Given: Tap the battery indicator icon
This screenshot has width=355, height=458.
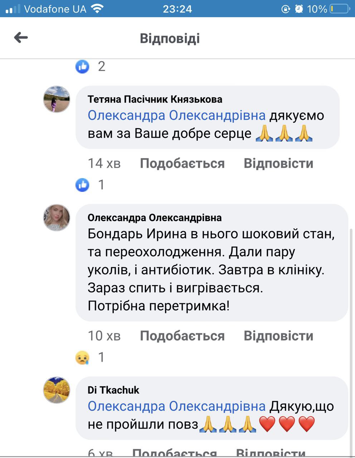Looking at the screenshot, I should pos(339,9).
